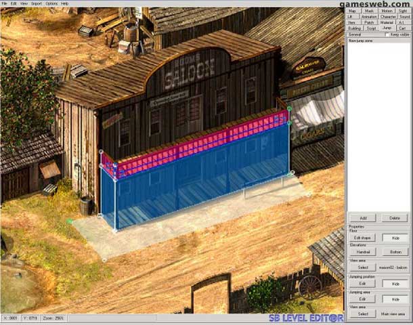Toggle Hide for the Floor shape
Viewport: 413px width, 325px height.
[395, 238]
